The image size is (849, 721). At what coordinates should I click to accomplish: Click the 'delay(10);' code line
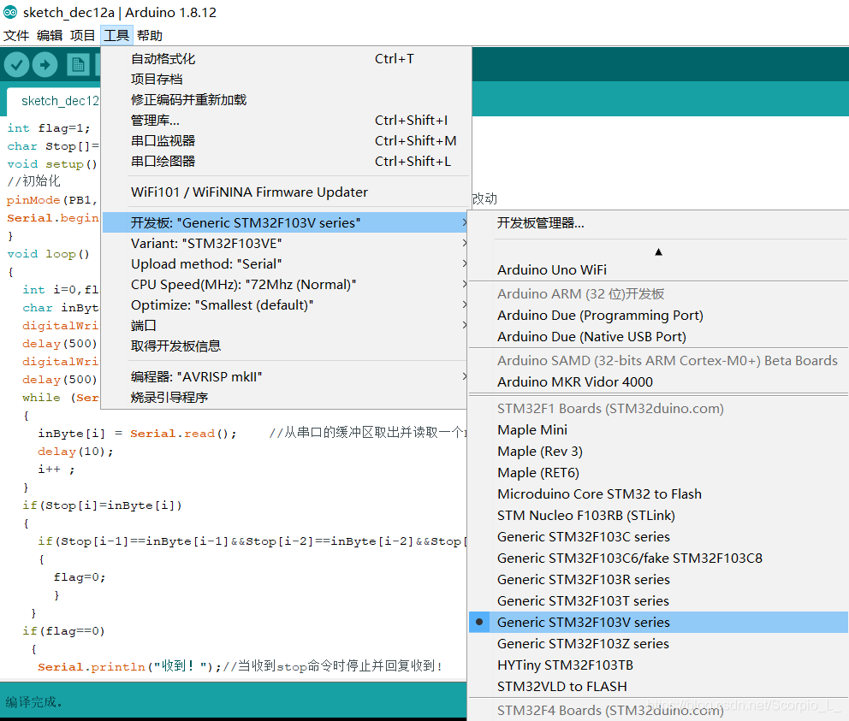75,452
